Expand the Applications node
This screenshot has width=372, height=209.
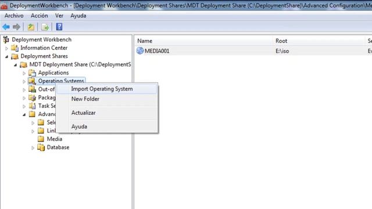coord(24,73)
